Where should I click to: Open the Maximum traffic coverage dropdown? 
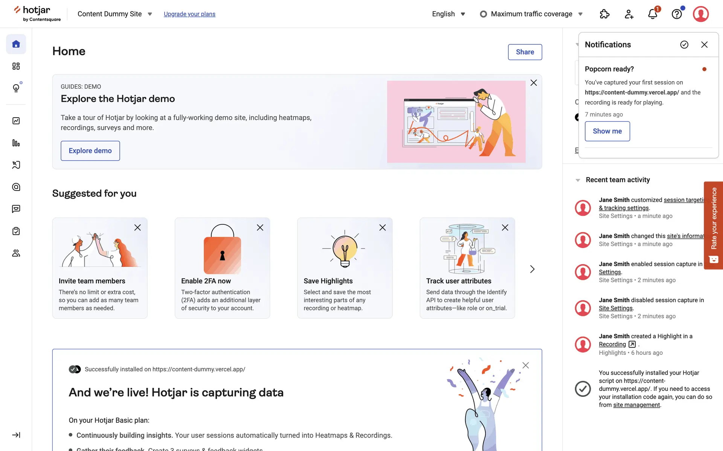tap(531, 14)
